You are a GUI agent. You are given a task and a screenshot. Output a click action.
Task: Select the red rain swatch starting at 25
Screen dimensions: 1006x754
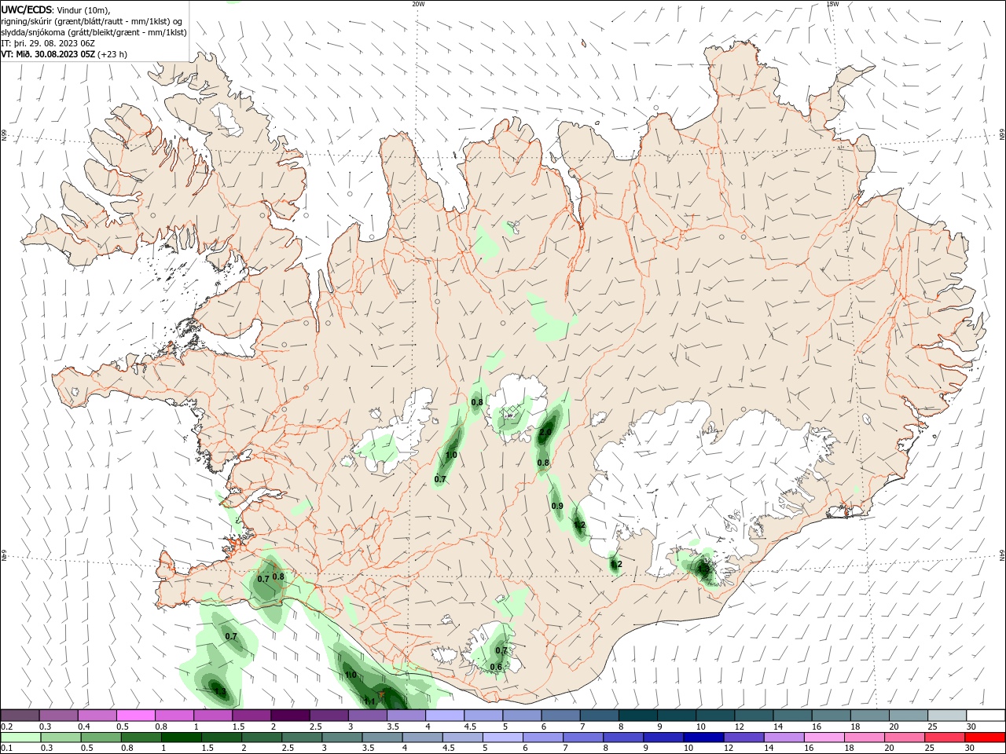coord(945,738)
